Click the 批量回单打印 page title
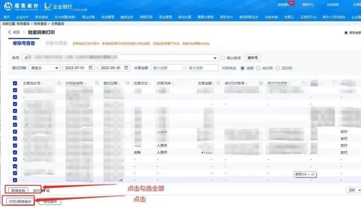This screenshot has width=361, height=207. pyautogui.click(x=41, y=32)
